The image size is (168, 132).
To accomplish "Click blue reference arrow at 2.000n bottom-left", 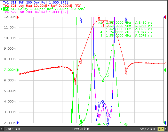I will (x=18, y=123).
